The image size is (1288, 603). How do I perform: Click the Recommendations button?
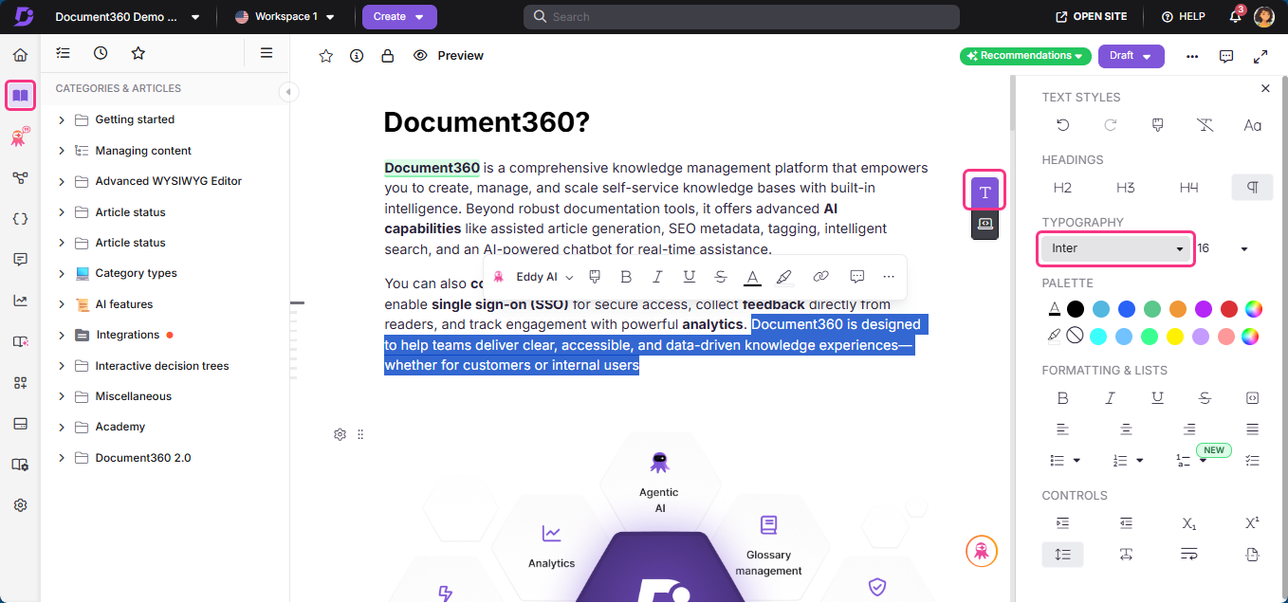(1024, 56)
